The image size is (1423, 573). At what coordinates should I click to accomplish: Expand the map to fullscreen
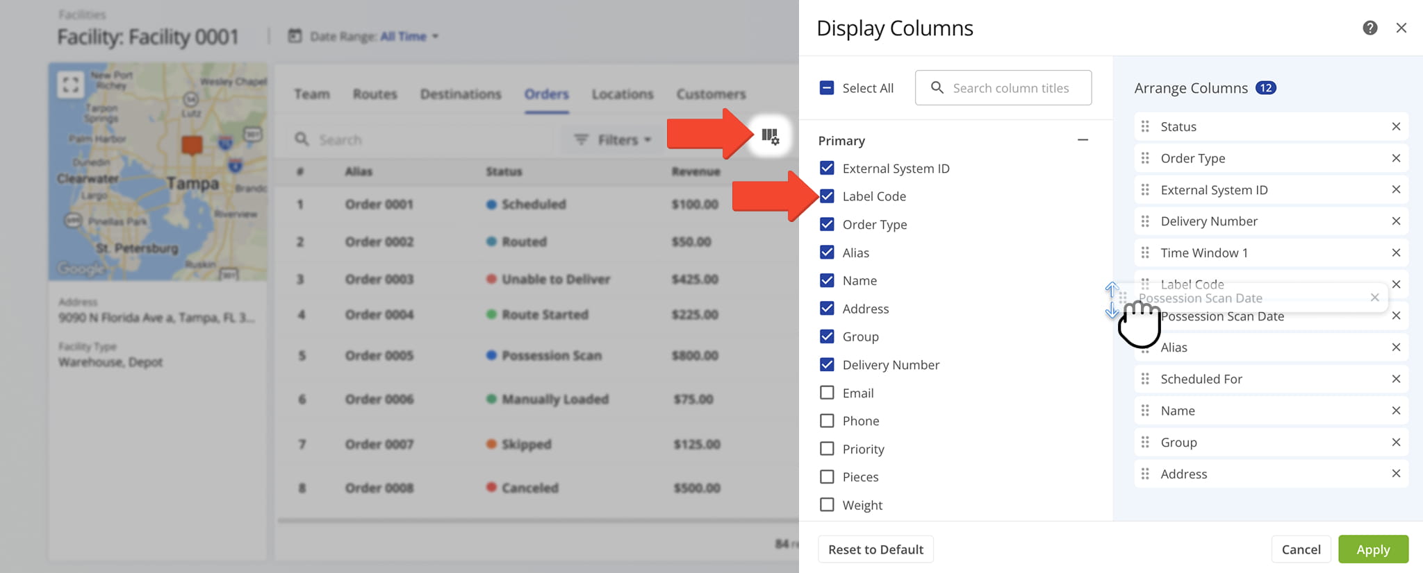pyautogui.click(x=70, y=85)
